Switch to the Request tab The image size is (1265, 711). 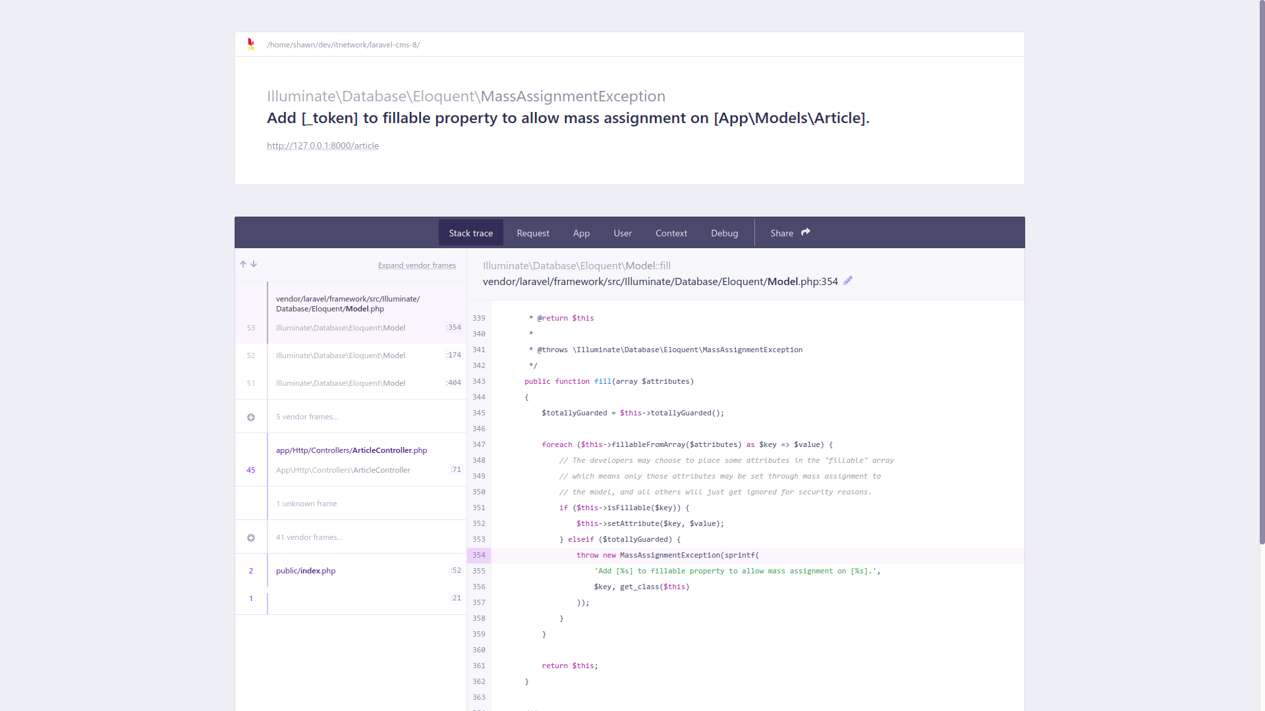pyautogui.click(x=533, y=232)
